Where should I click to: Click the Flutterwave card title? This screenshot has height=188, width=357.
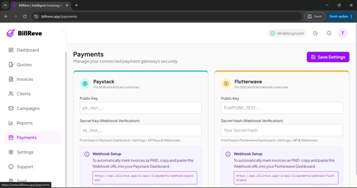click(248, 82)
